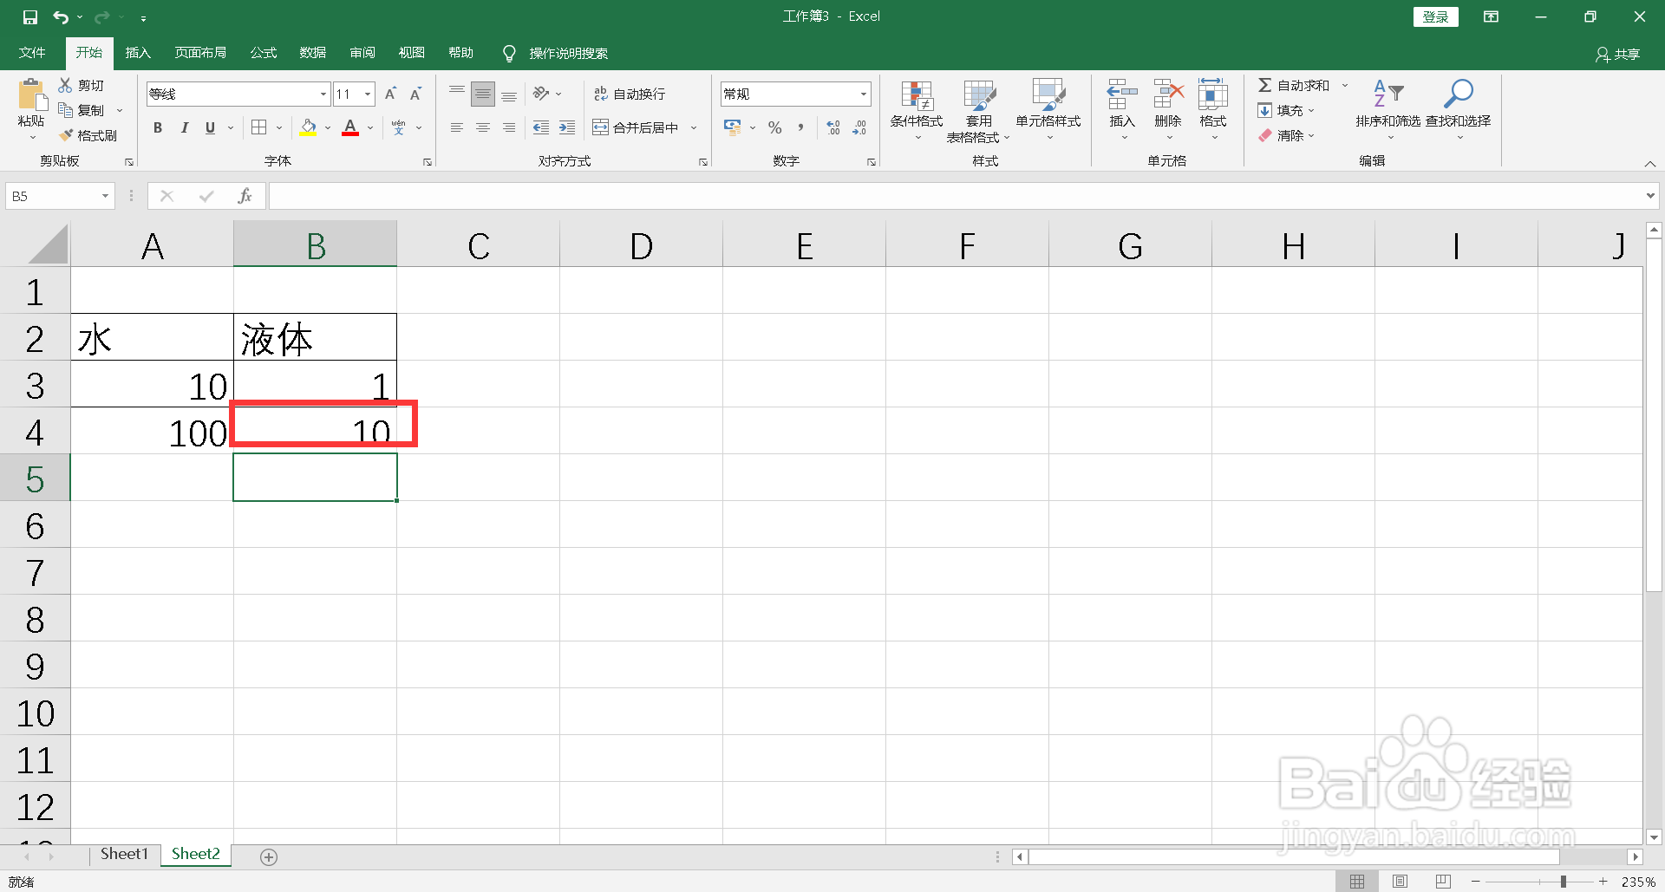This screenshot has width=1665, height=892.
Task: Switch to the 插入 Insert tab
Action: [x=138, y=53]
